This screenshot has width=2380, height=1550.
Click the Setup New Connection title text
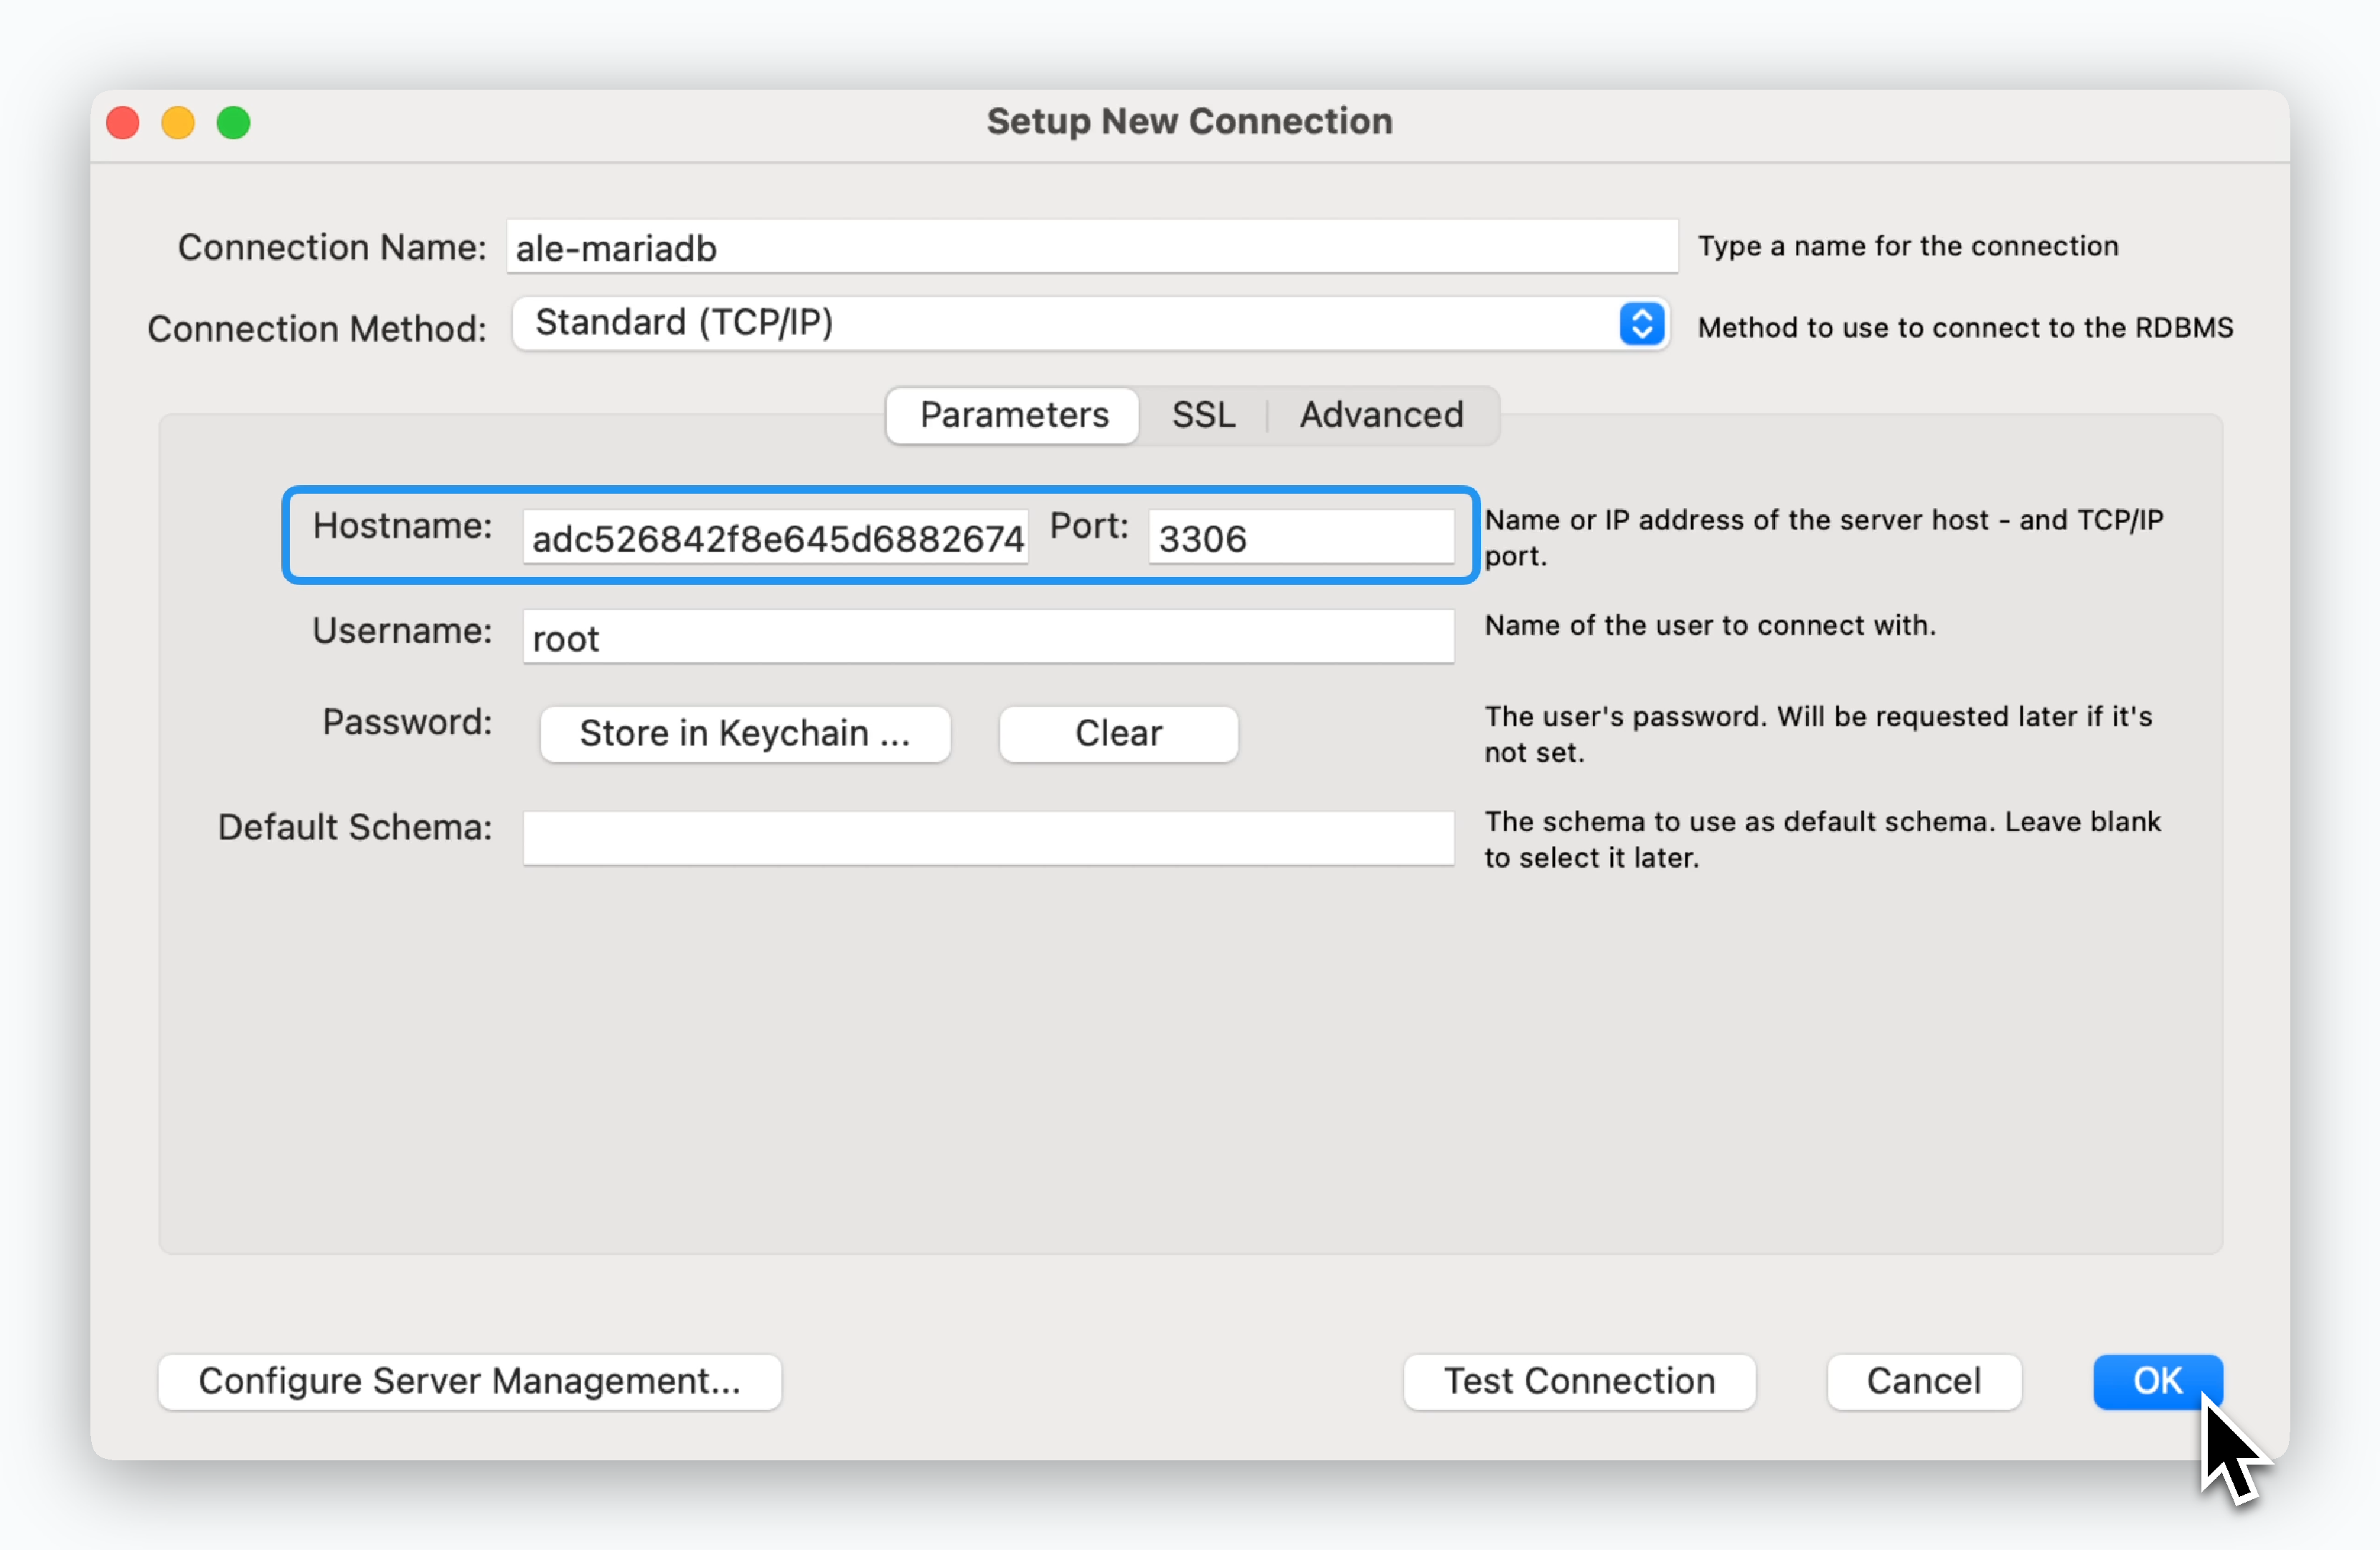tap(1189, 121)
